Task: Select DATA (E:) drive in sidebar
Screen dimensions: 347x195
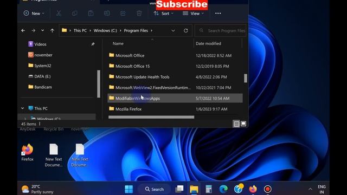Action: click(x=42, y=76)
